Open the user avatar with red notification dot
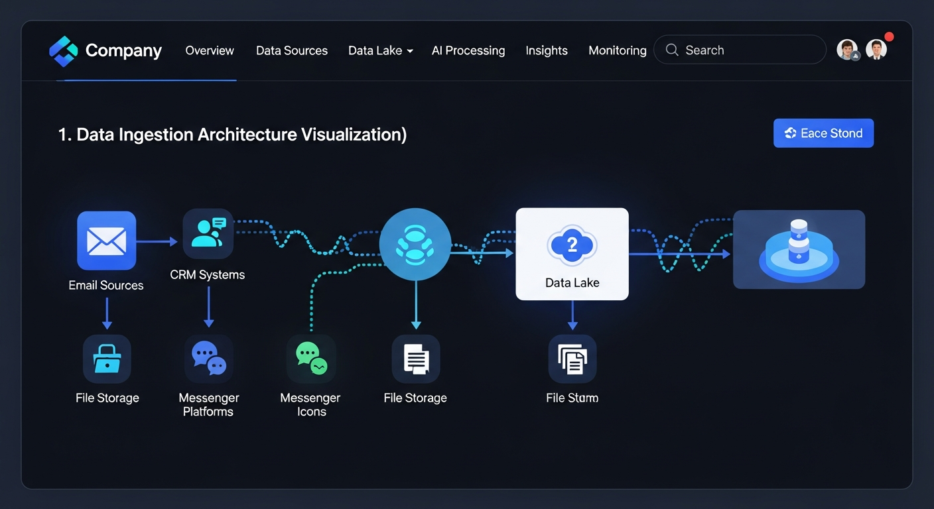This screenshot has height=509, width=934. pos(877,50)
